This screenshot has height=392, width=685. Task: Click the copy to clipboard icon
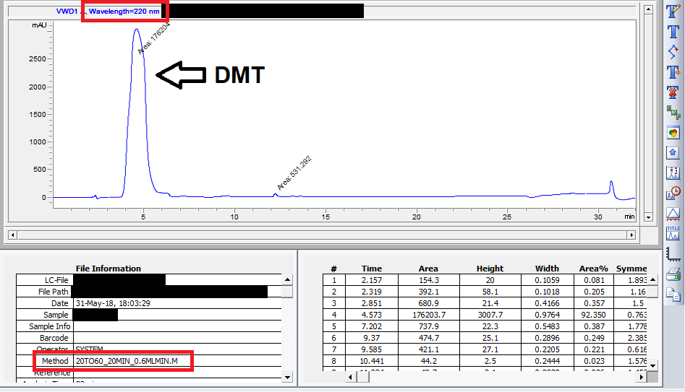(673, 295)
